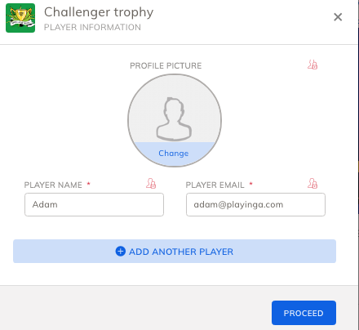Click the red asterisk next to Player Email

(250, 184)
